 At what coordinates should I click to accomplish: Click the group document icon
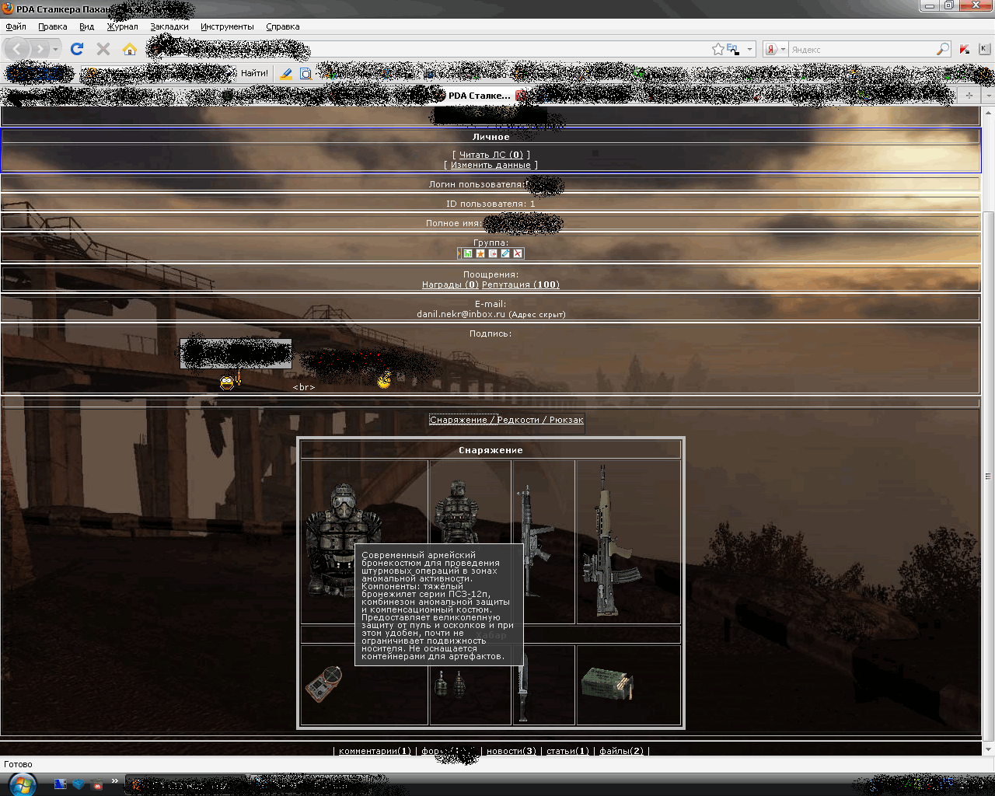pyautogui.click(x=493, y=253)
